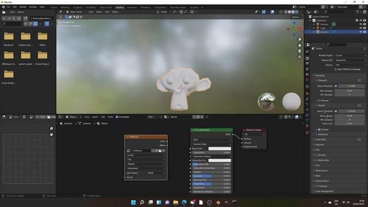
Task: Open the Feature Set dropdown
Action: tap(350, 60)
